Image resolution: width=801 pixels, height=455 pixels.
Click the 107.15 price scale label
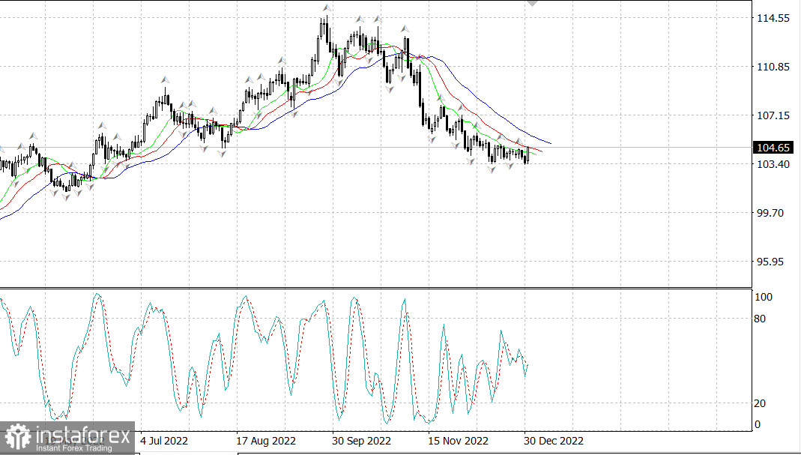pos(773,115)
